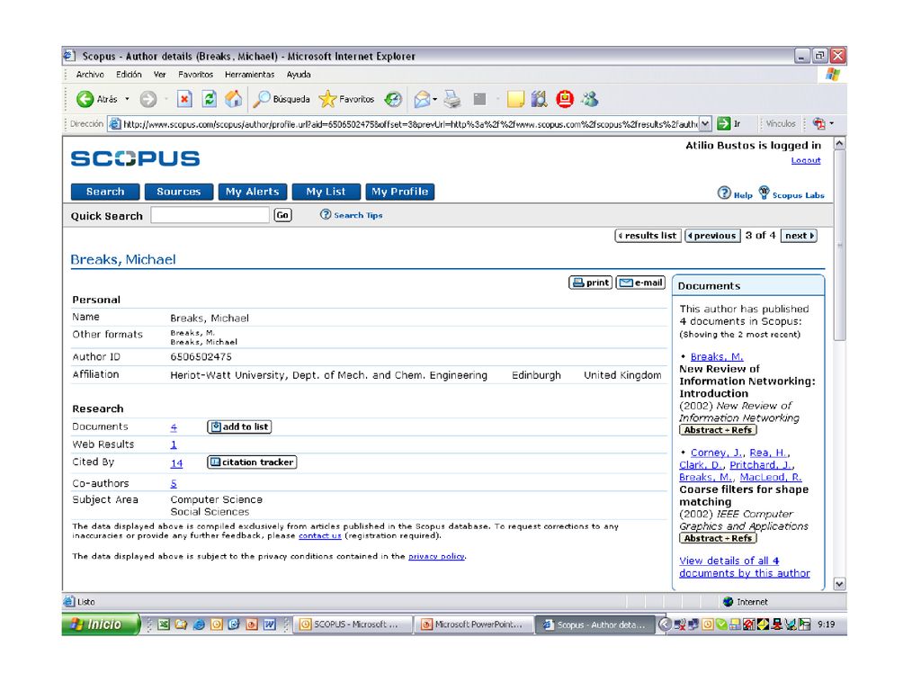Go to the next author record

[x=799, y=236]
